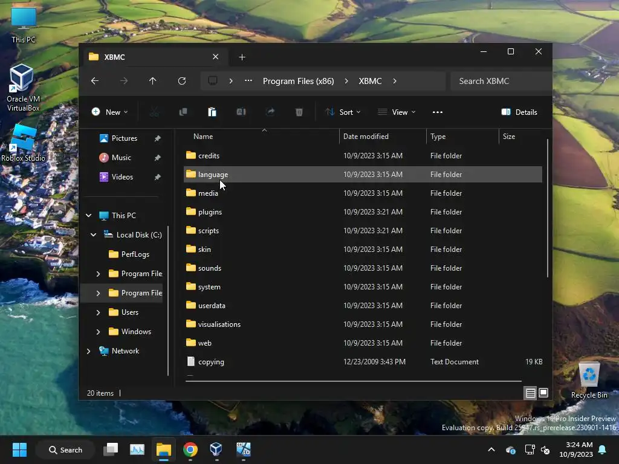Select the credits folder
This screenshot has height=464, width=619.
(x=363, y=155)
